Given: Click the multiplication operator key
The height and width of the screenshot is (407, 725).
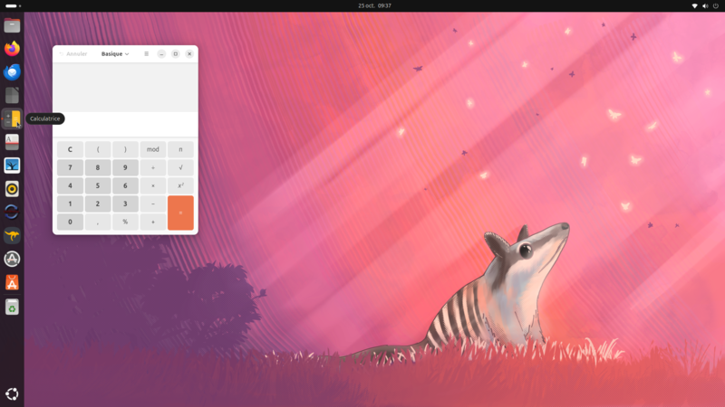Looking at the screenshot, I should pyautogui.click(x=153, y=185).
